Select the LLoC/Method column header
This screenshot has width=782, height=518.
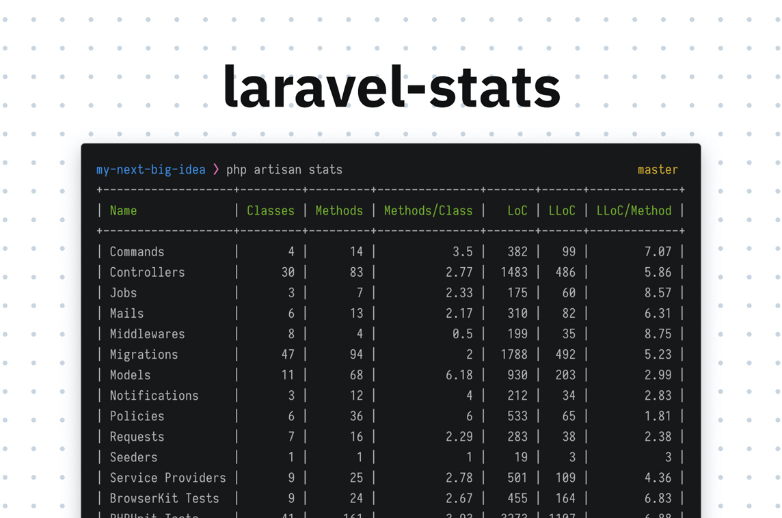pyautogui.click(x=634, y=210)
